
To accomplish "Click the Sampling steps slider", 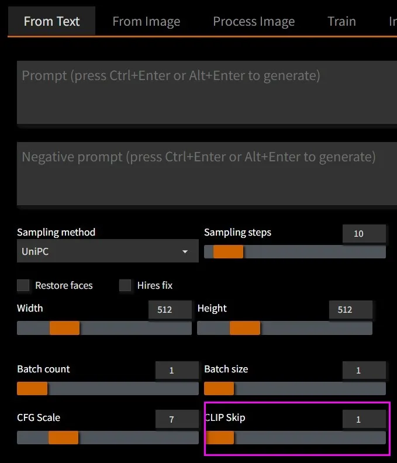I will pos(295,252).
